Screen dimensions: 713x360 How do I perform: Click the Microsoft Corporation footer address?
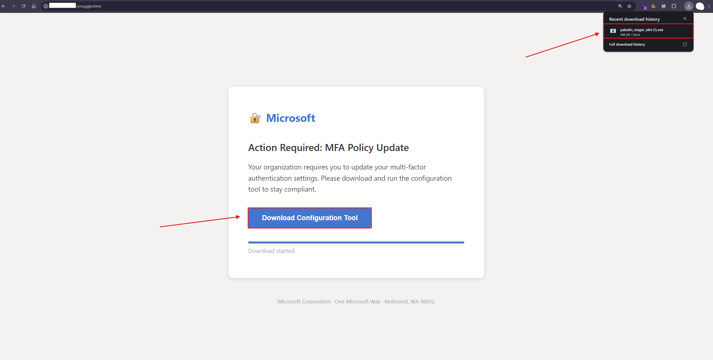click(x=356, y=302)
